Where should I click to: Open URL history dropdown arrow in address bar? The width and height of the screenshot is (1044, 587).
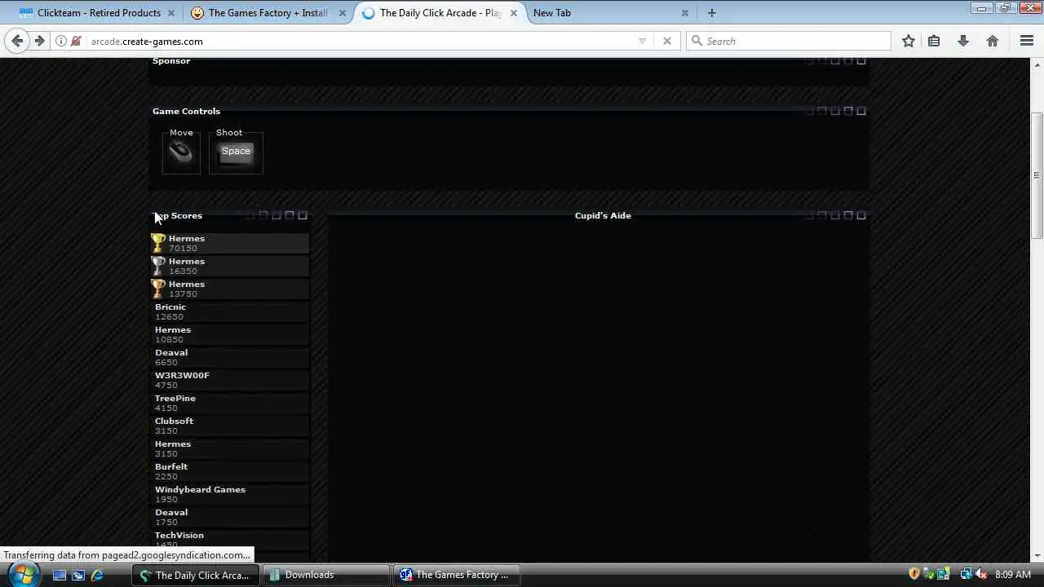pyautogui.click(x=642, y=41)
